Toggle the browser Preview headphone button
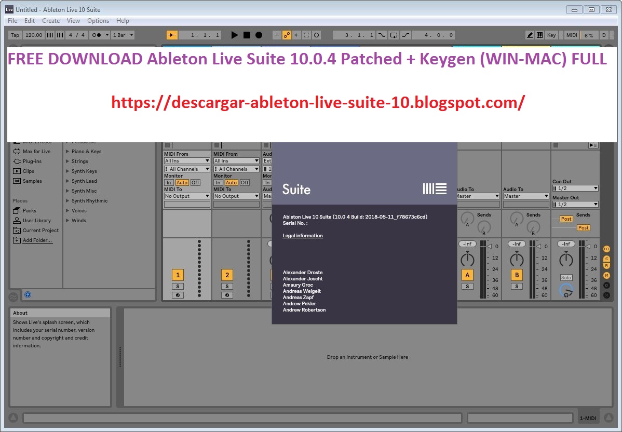The height and width of the screenshot is (432, 622). point(28,295)
